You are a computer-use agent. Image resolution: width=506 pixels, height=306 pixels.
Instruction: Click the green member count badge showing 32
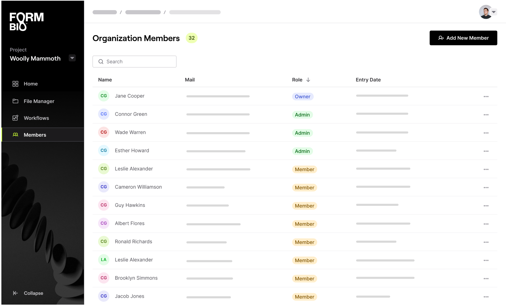click(x=191, y=38)
